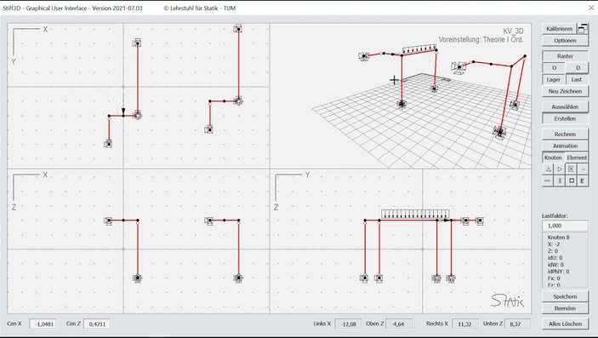Viewport: 598px width, 338px height.
Task: Select the square fixed support icon
Action: (x=571, y=180)
